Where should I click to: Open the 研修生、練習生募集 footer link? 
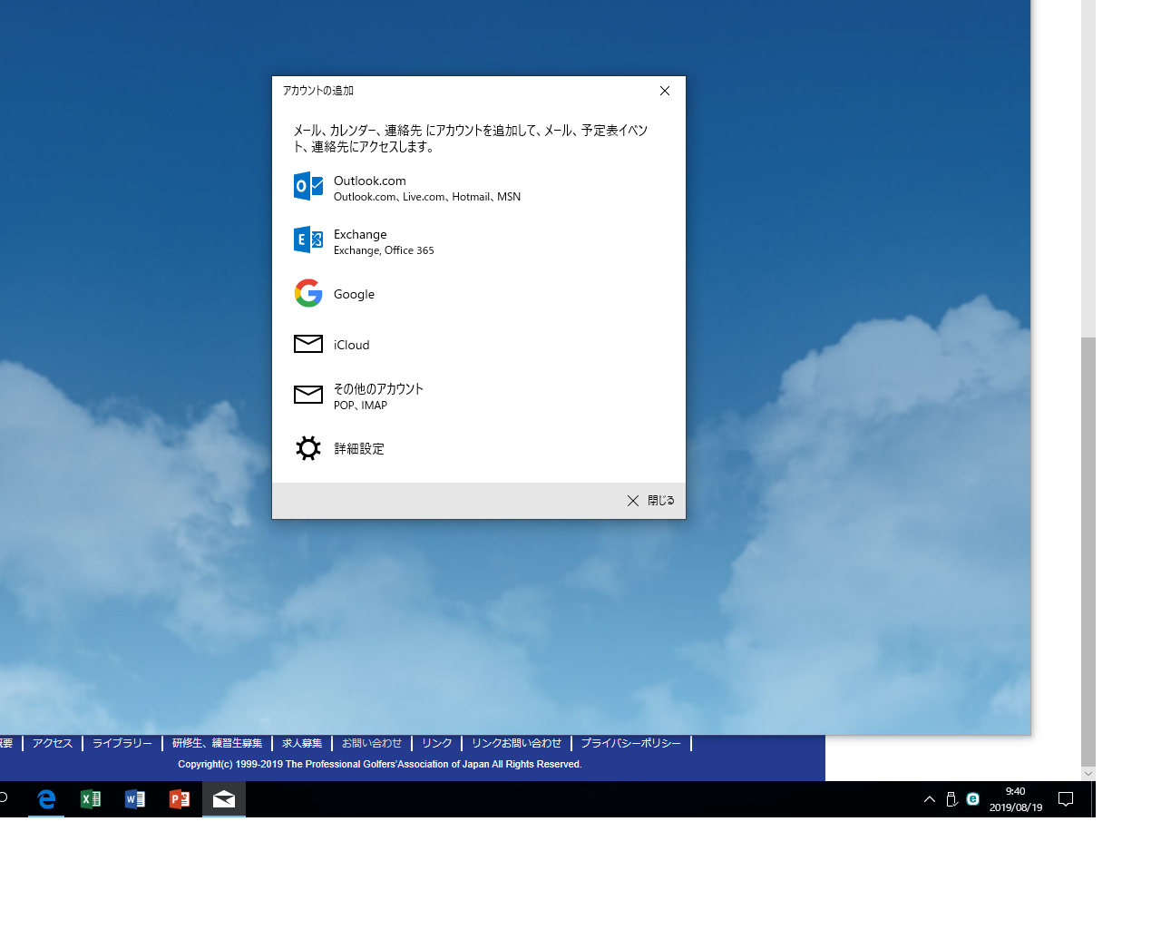click(217, 743)
